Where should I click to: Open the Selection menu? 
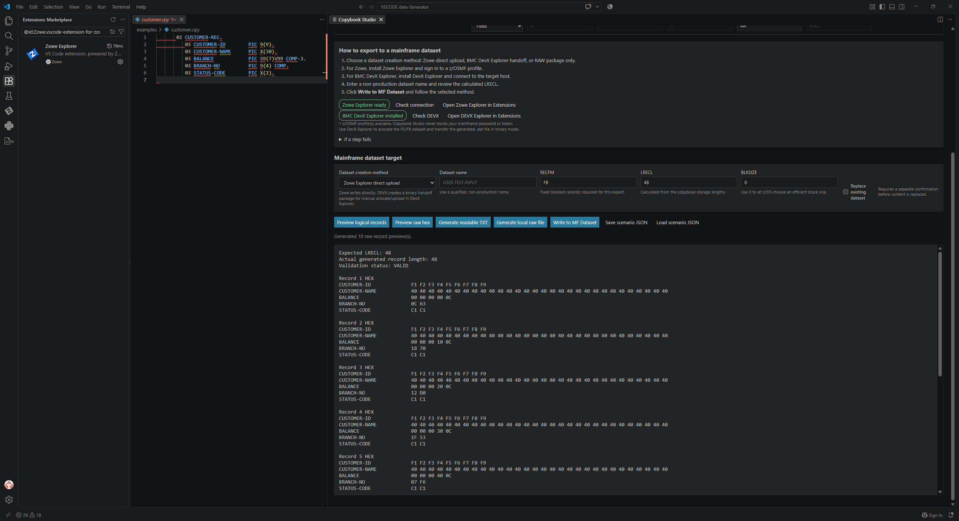point(53,7)
